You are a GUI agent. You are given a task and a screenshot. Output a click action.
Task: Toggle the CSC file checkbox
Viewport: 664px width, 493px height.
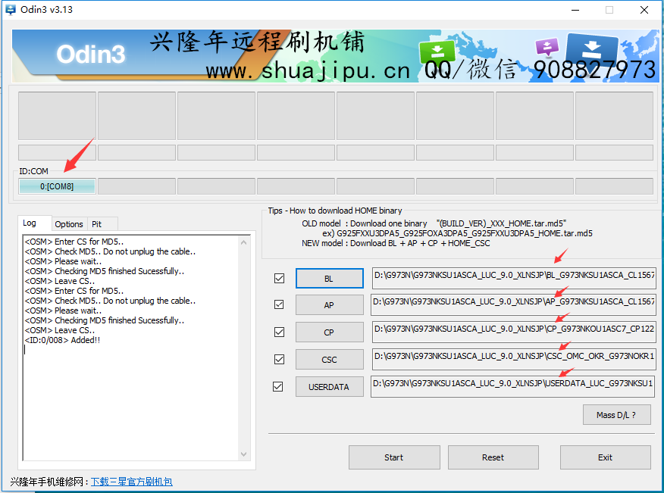click(279, 359)
